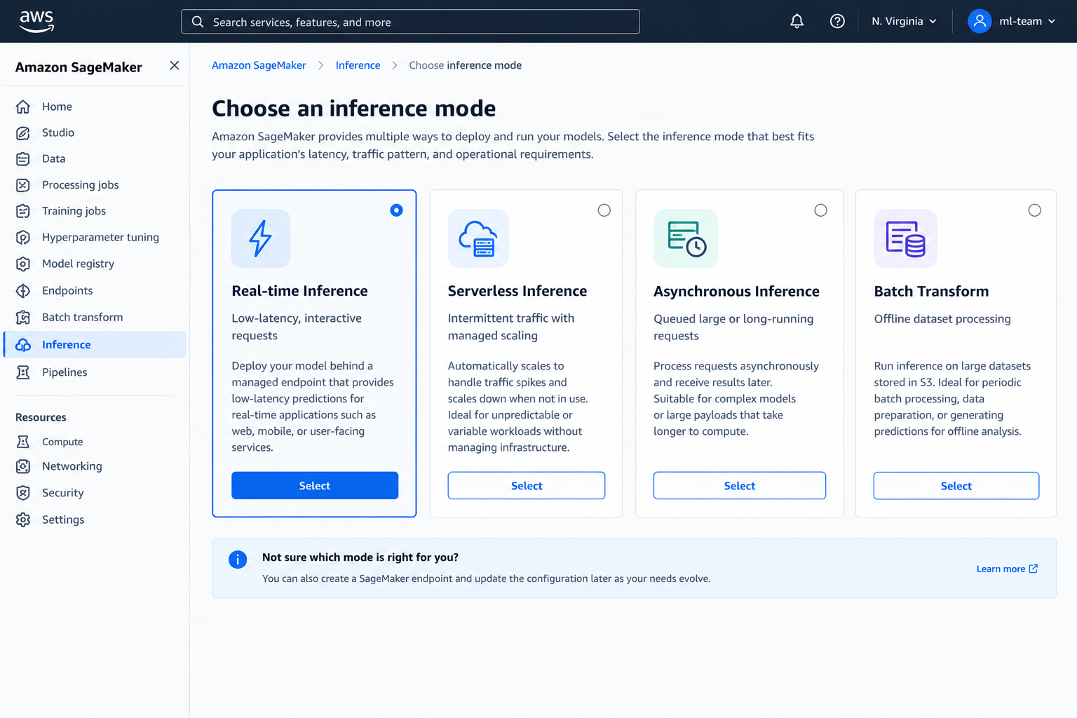Viewport: 1077px width, 718px height.
Task: Click the info icon in the banner
Action: tap(238, 560)
